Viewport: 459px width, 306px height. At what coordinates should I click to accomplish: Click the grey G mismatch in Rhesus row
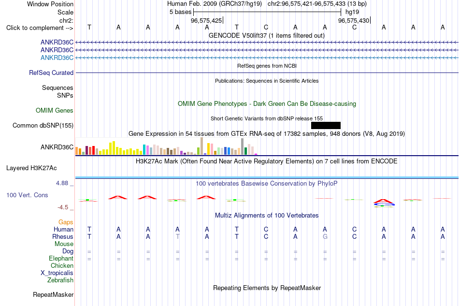coord(325,236)
